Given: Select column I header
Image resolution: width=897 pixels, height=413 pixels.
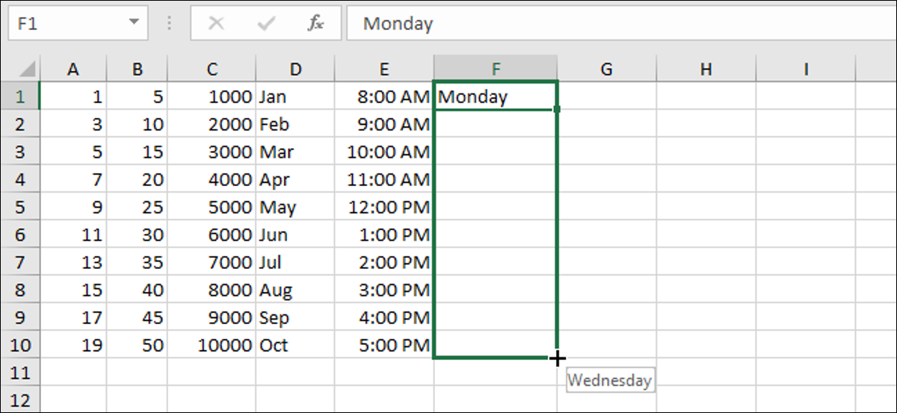Looking at the screenshot, I should coord(806,69).
